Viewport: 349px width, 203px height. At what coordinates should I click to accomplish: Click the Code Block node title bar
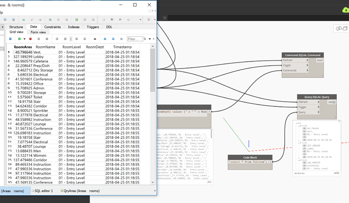pyautogui.click(x=250, y=157)
